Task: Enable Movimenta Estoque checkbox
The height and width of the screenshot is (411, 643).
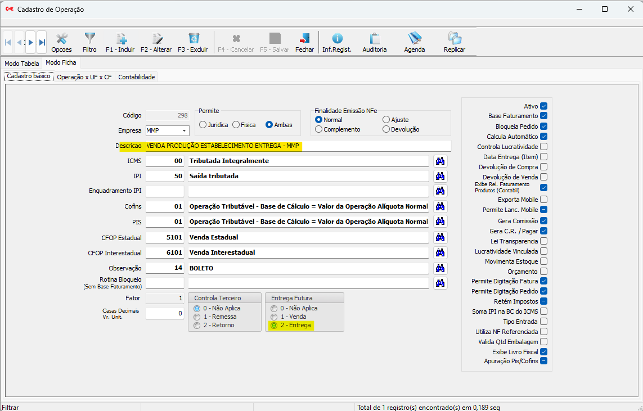Action: coord(543,261)
